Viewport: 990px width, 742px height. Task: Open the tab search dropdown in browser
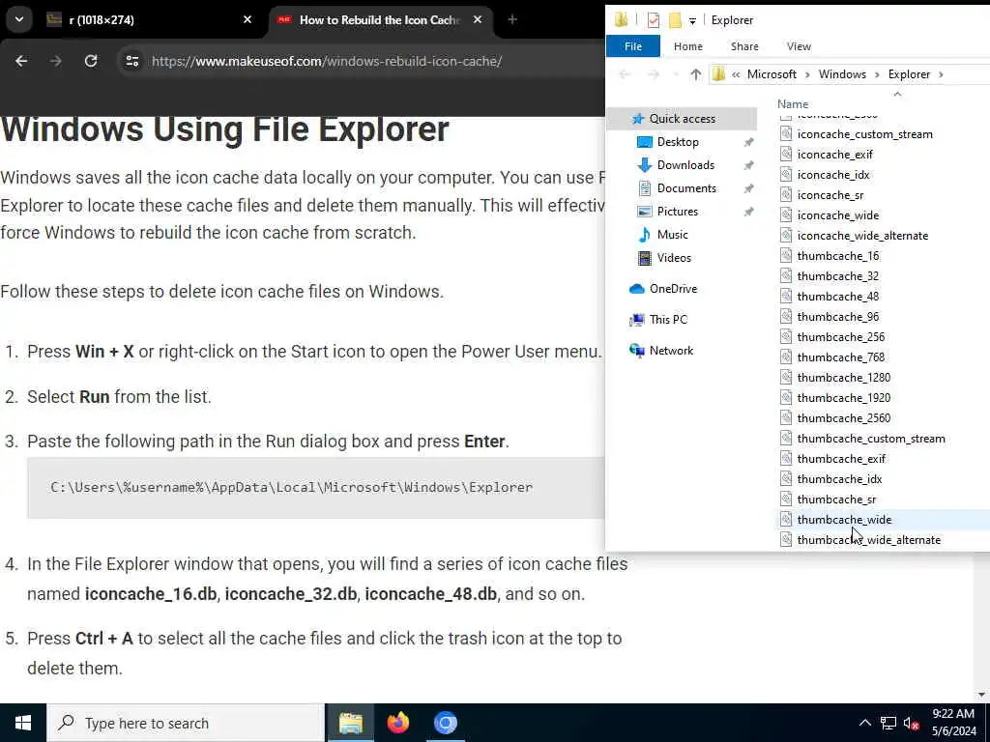pos(19,19)
